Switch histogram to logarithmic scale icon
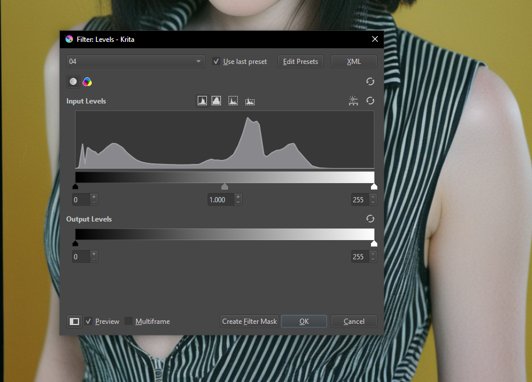Image resolution: width=532 pixels, height=382 pixels. [x=216, y=101]
